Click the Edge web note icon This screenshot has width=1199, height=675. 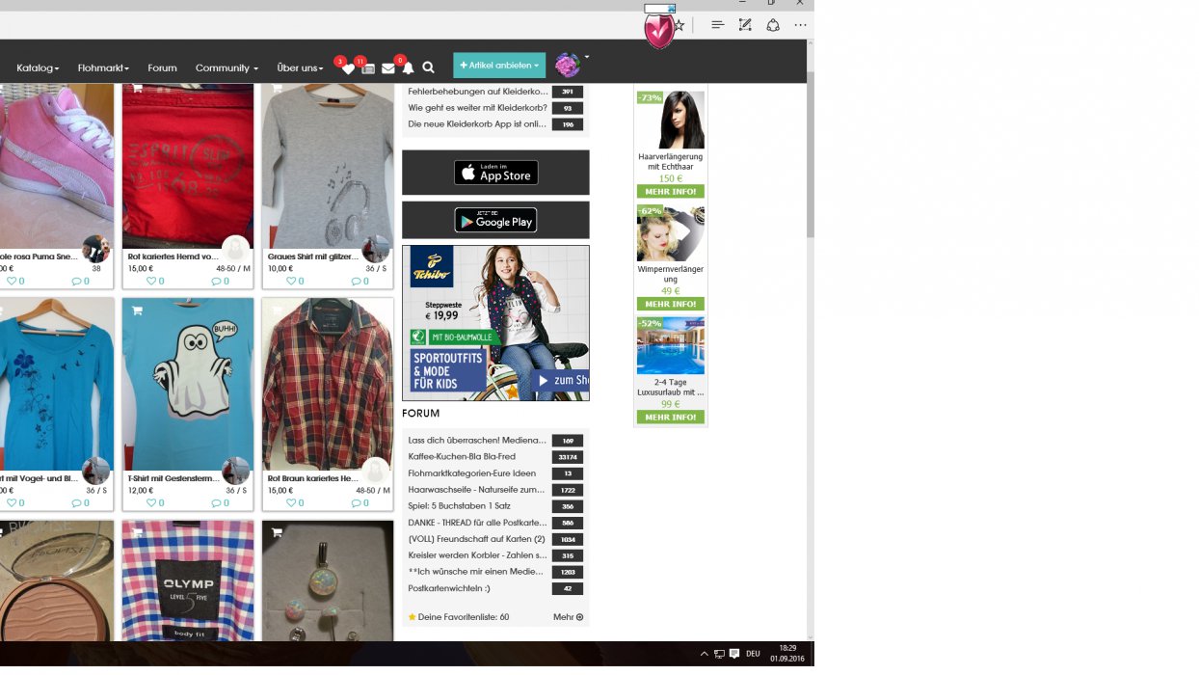point(745,25)
